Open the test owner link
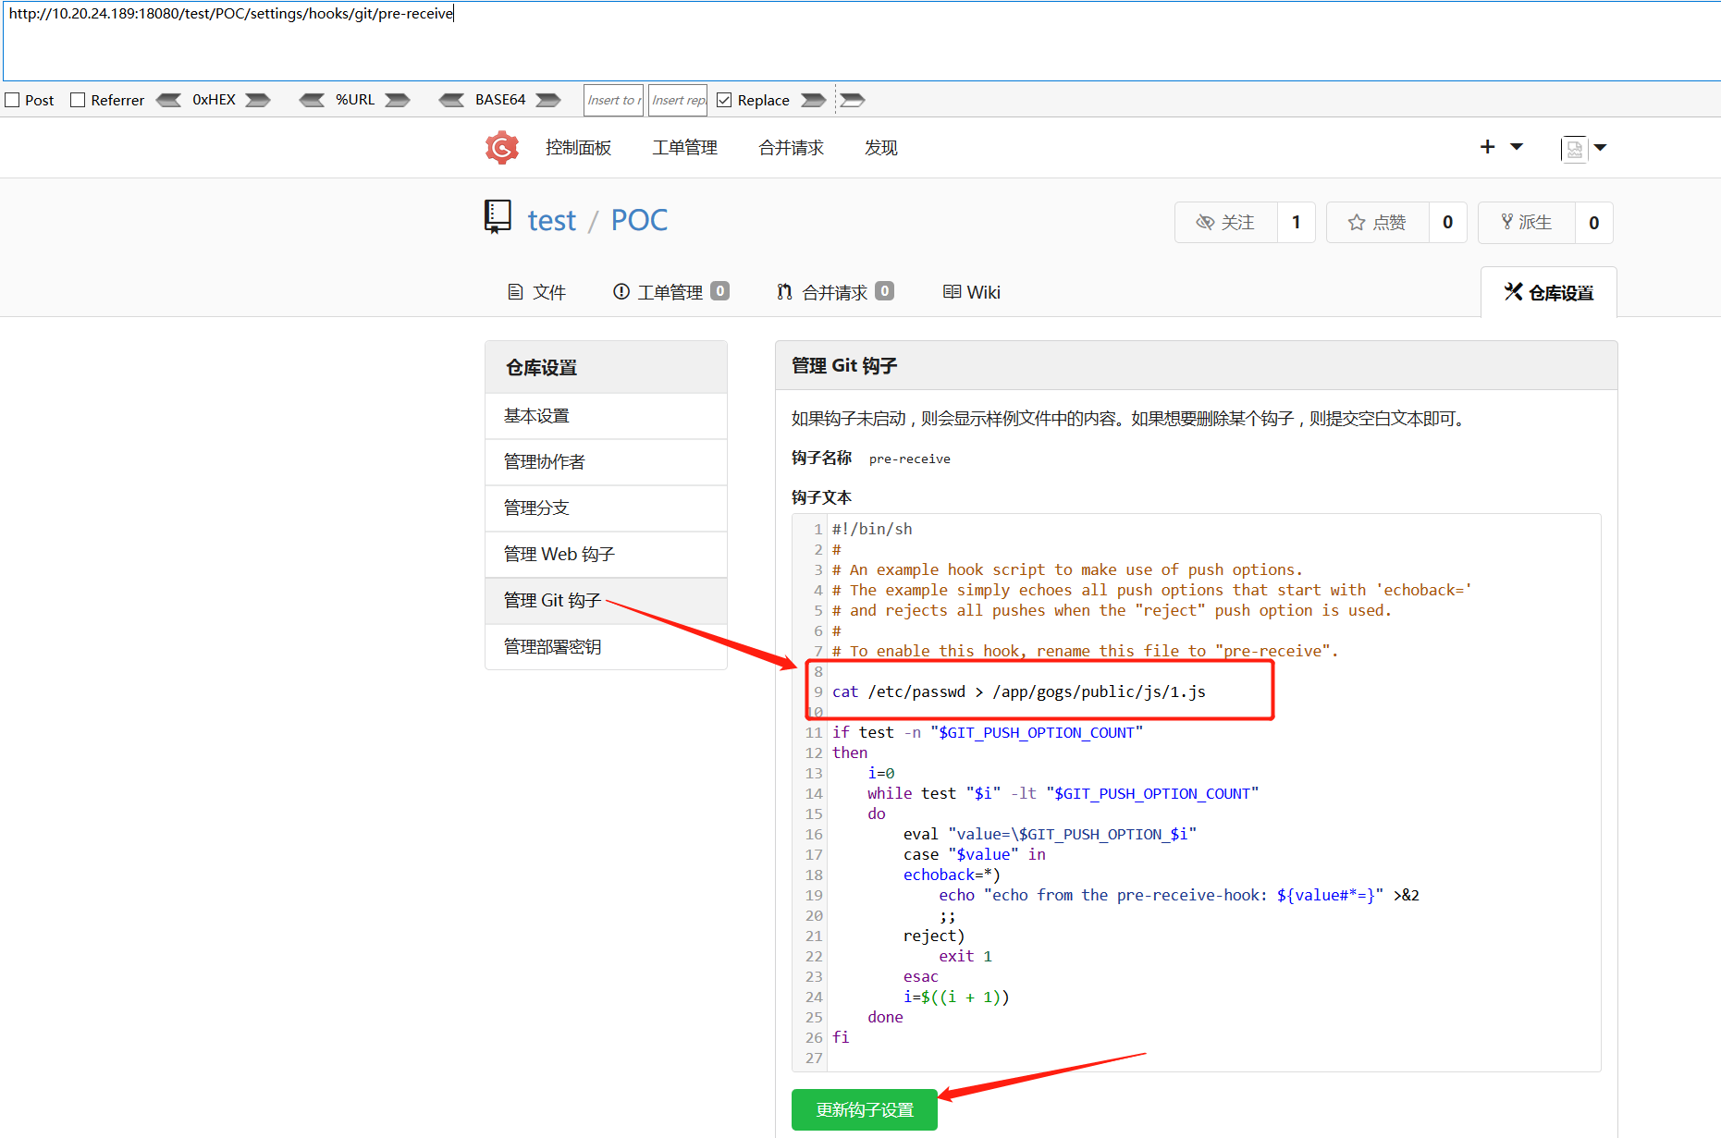The image size is (1721, 1138). tap(552, 221)
